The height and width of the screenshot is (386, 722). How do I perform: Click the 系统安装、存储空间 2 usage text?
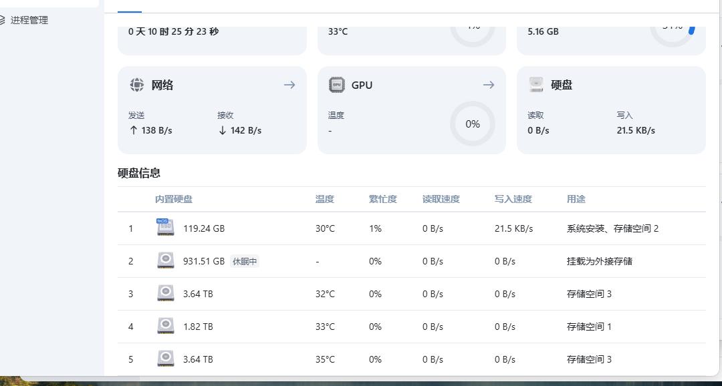612,228
